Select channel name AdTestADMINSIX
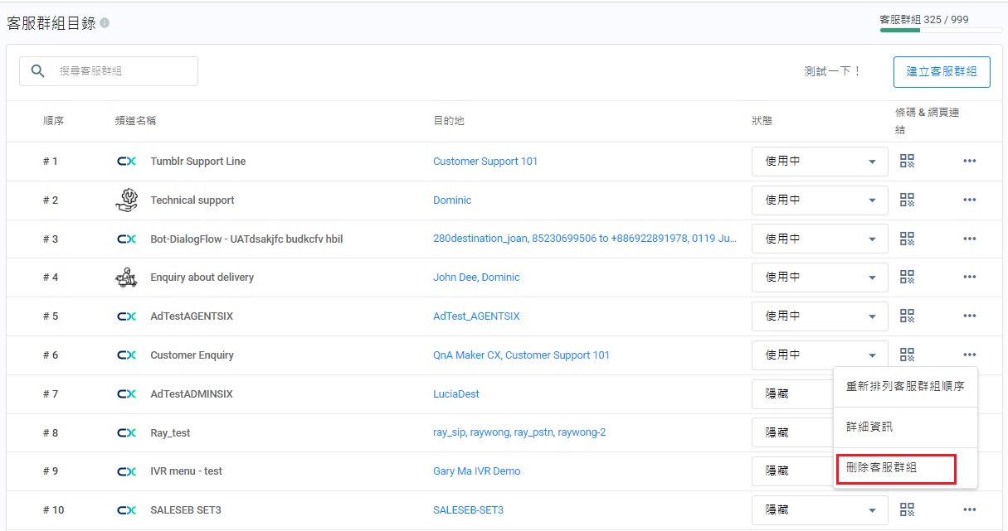 [192, 393]
